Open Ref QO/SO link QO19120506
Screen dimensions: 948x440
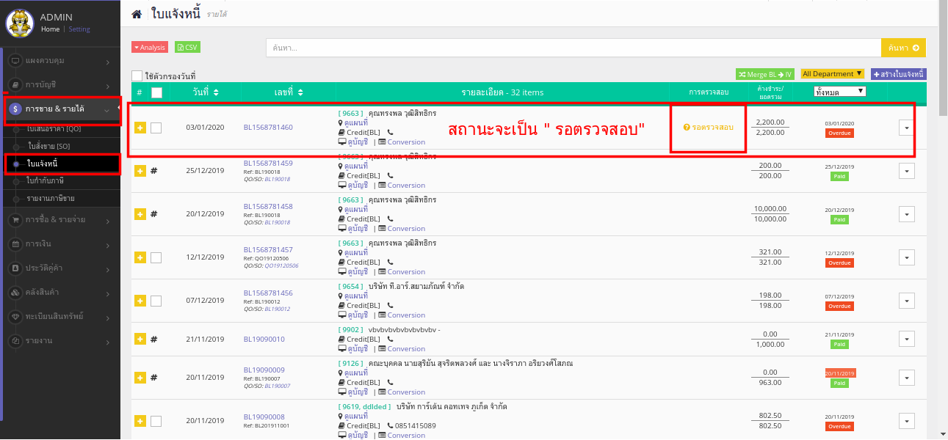pyautogui.click(x=281, y=265)
